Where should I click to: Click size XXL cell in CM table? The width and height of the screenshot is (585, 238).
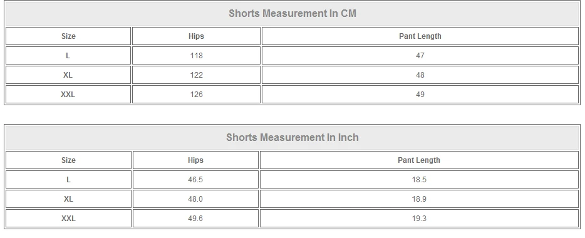(68, 95)
